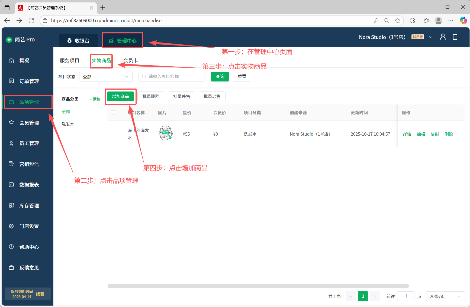Viewport: 470px width, 307px height.
Task: Open 库存管理 icon in sidebar
Action: pyautogui.click(x=11, y=205)
